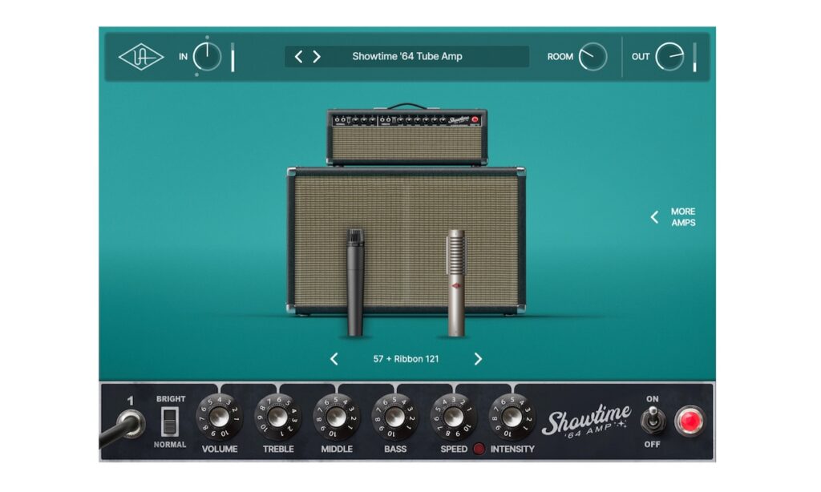Go to next preset with right arrow

pos(317,57)
